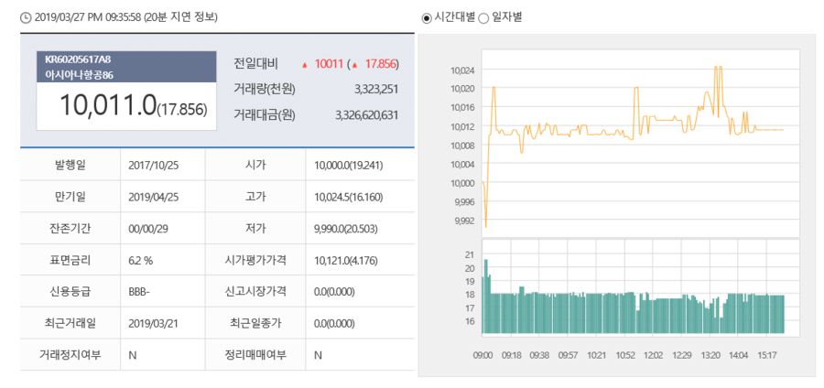Viewport: 824px width, 388px height.
Task: Click the credit rating BBB-
Action: tap(139, 291)
